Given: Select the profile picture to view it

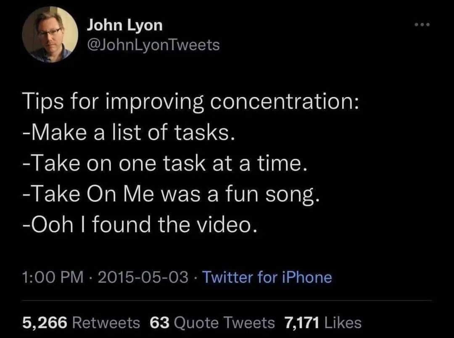Looking at the screenshot, I should coord(50,36).
